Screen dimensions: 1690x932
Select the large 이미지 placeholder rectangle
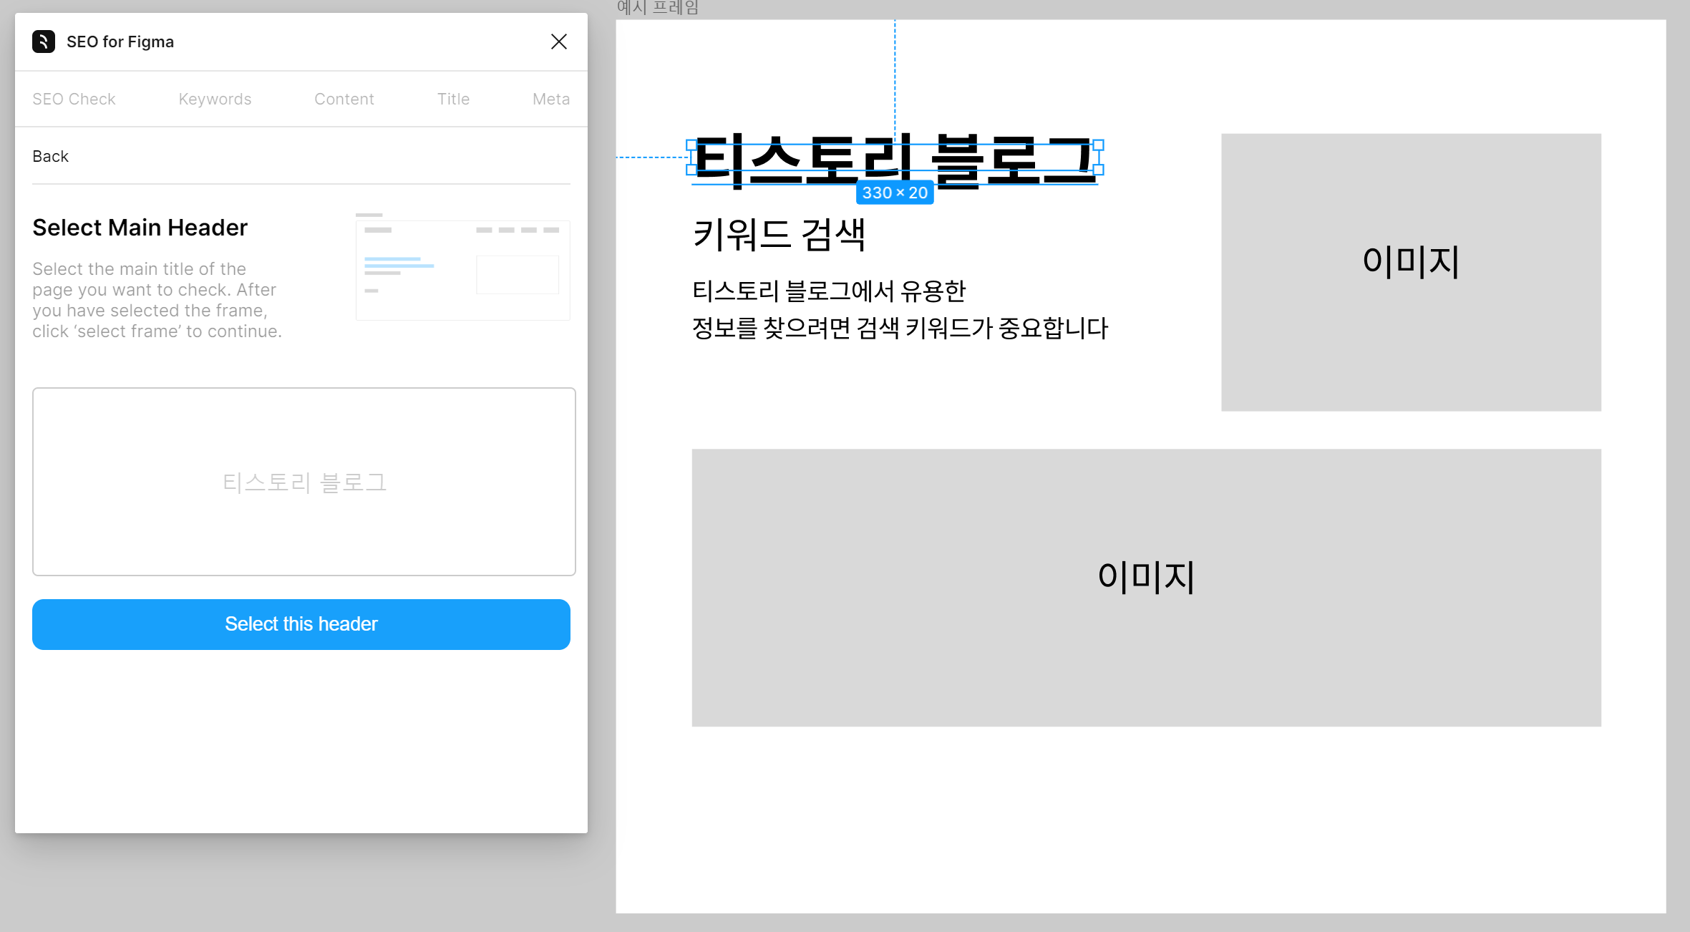[1145, 587]
